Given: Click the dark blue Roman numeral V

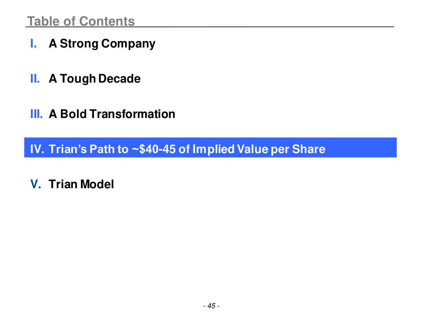Looking at the screenshot, I should 36,184.
